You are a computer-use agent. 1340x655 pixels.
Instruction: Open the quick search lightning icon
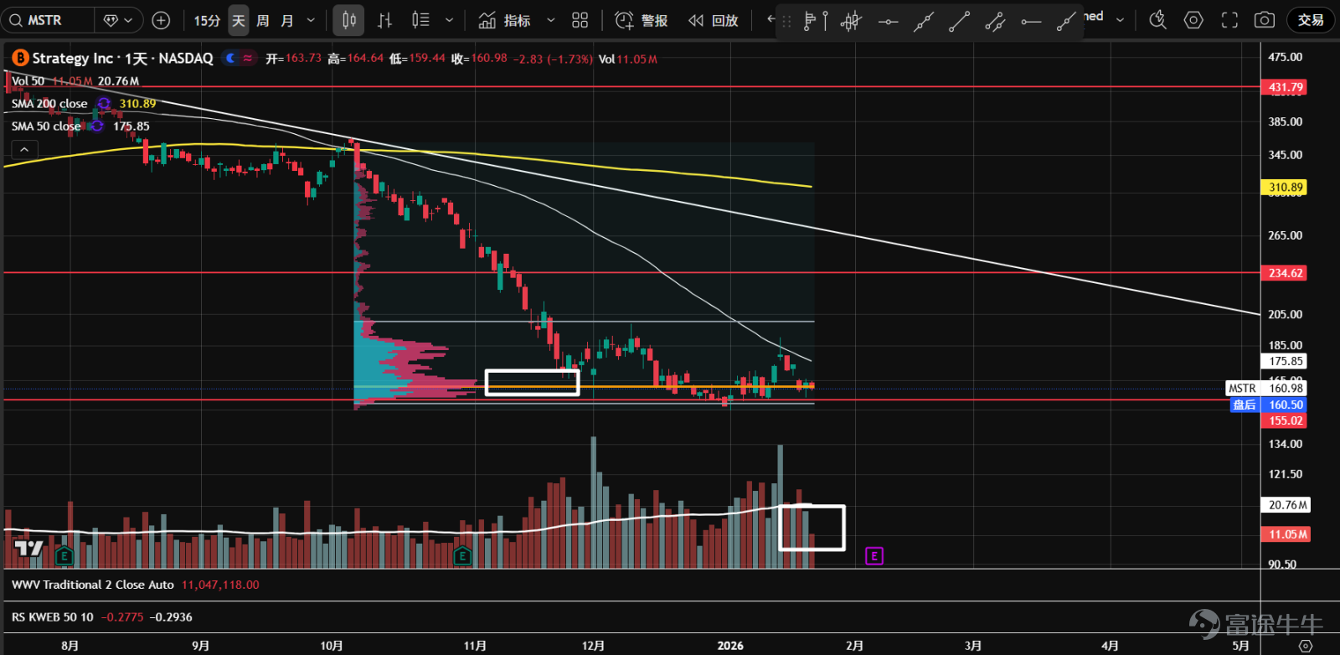point(1157,20)
